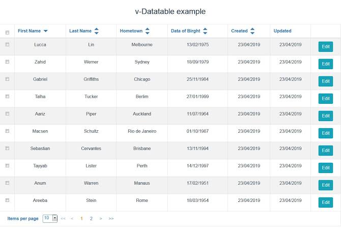Go to the first page (<<)
The width and height of the screenshot is (341, 233).
point(63,218)
